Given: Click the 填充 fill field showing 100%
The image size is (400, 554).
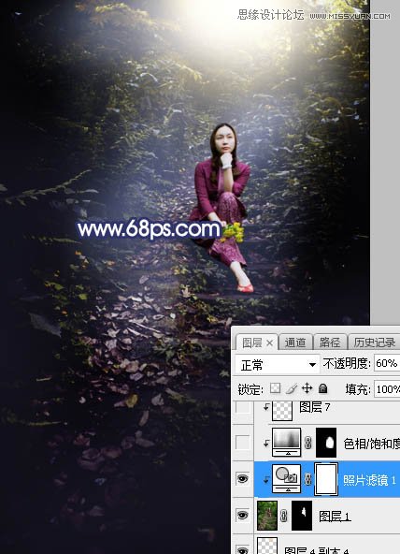Looking at the screenshot, I should (387, 389).
